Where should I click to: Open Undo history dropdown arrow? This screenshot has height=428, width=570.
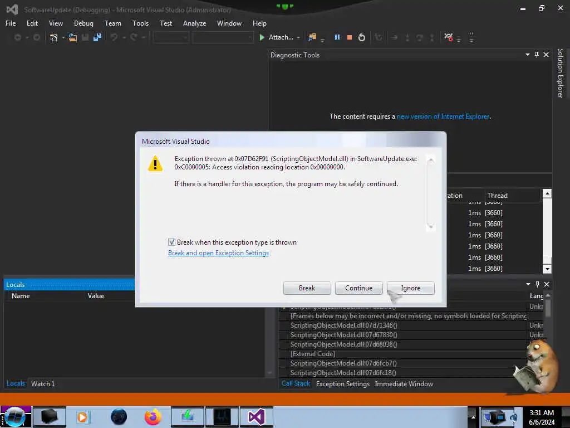point(124,37)
